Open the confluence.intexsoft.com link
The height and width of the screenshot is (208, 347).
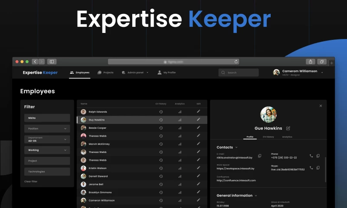236,180
